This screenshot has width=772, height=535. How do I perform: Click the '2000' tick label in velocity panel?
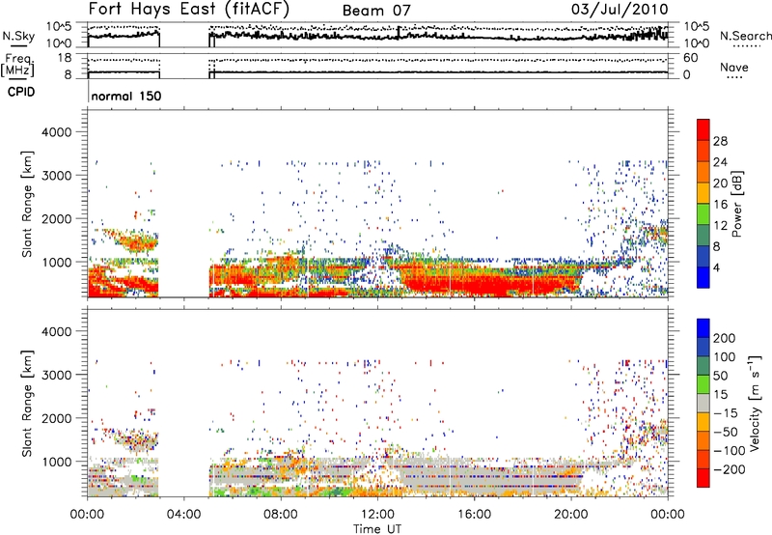(x=56, y=418)
